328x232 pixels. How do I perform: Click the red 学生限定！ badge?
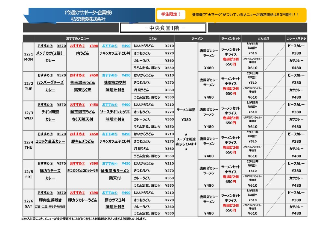point(171,14)
